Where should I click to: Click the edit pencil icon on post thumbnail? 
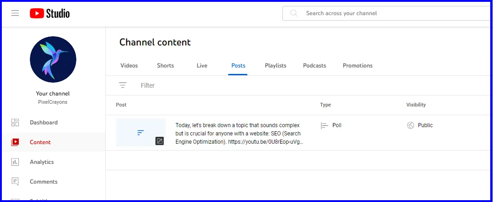[x=160, y=141]
